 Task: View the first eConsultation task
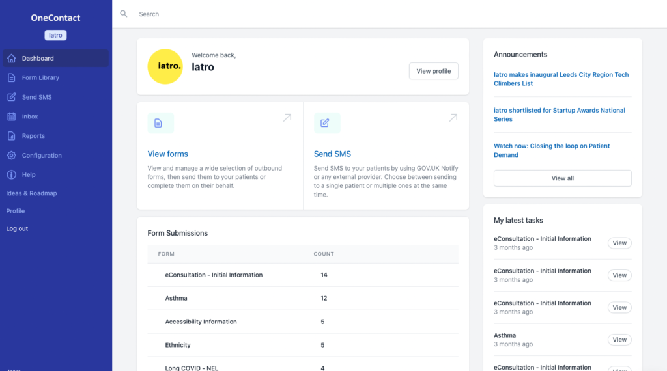tap(619, 243)
